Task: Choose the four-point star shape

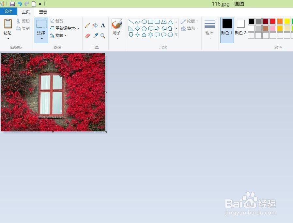Action: tap(138, 35)
